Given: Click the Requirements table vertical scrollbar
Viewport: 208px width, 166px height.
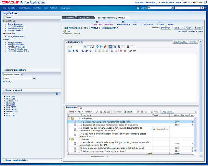Looking at the screenshot, I should (195, 134).
